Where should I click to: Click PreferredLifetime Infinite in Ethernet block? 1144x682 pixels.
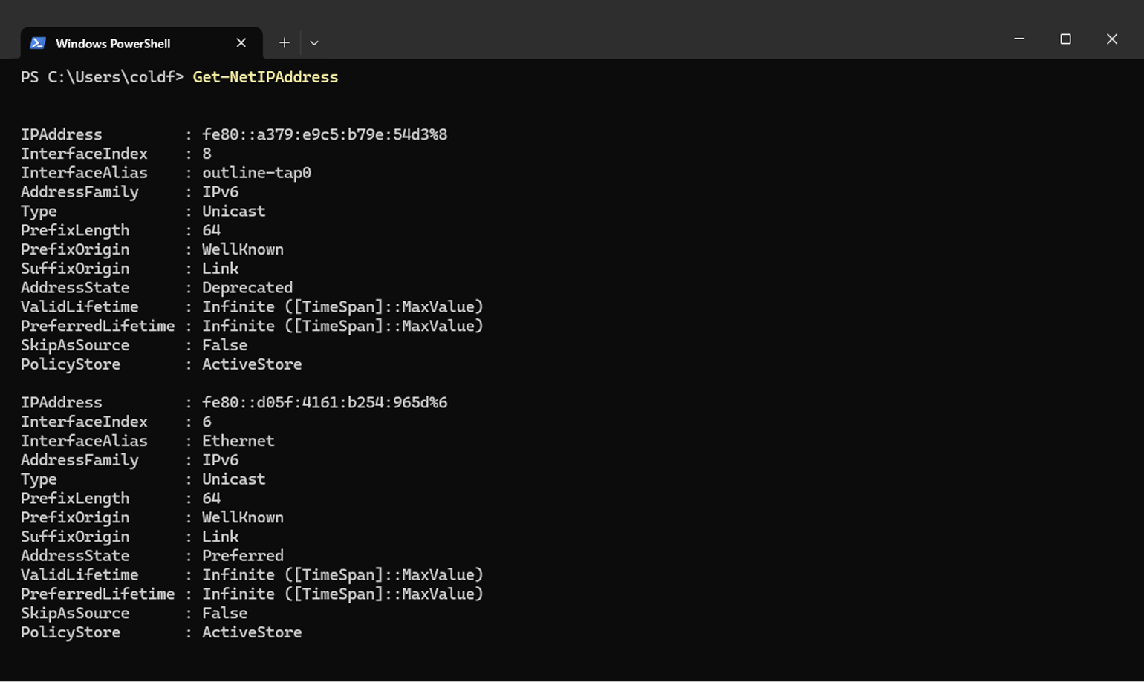pos(342,594)
